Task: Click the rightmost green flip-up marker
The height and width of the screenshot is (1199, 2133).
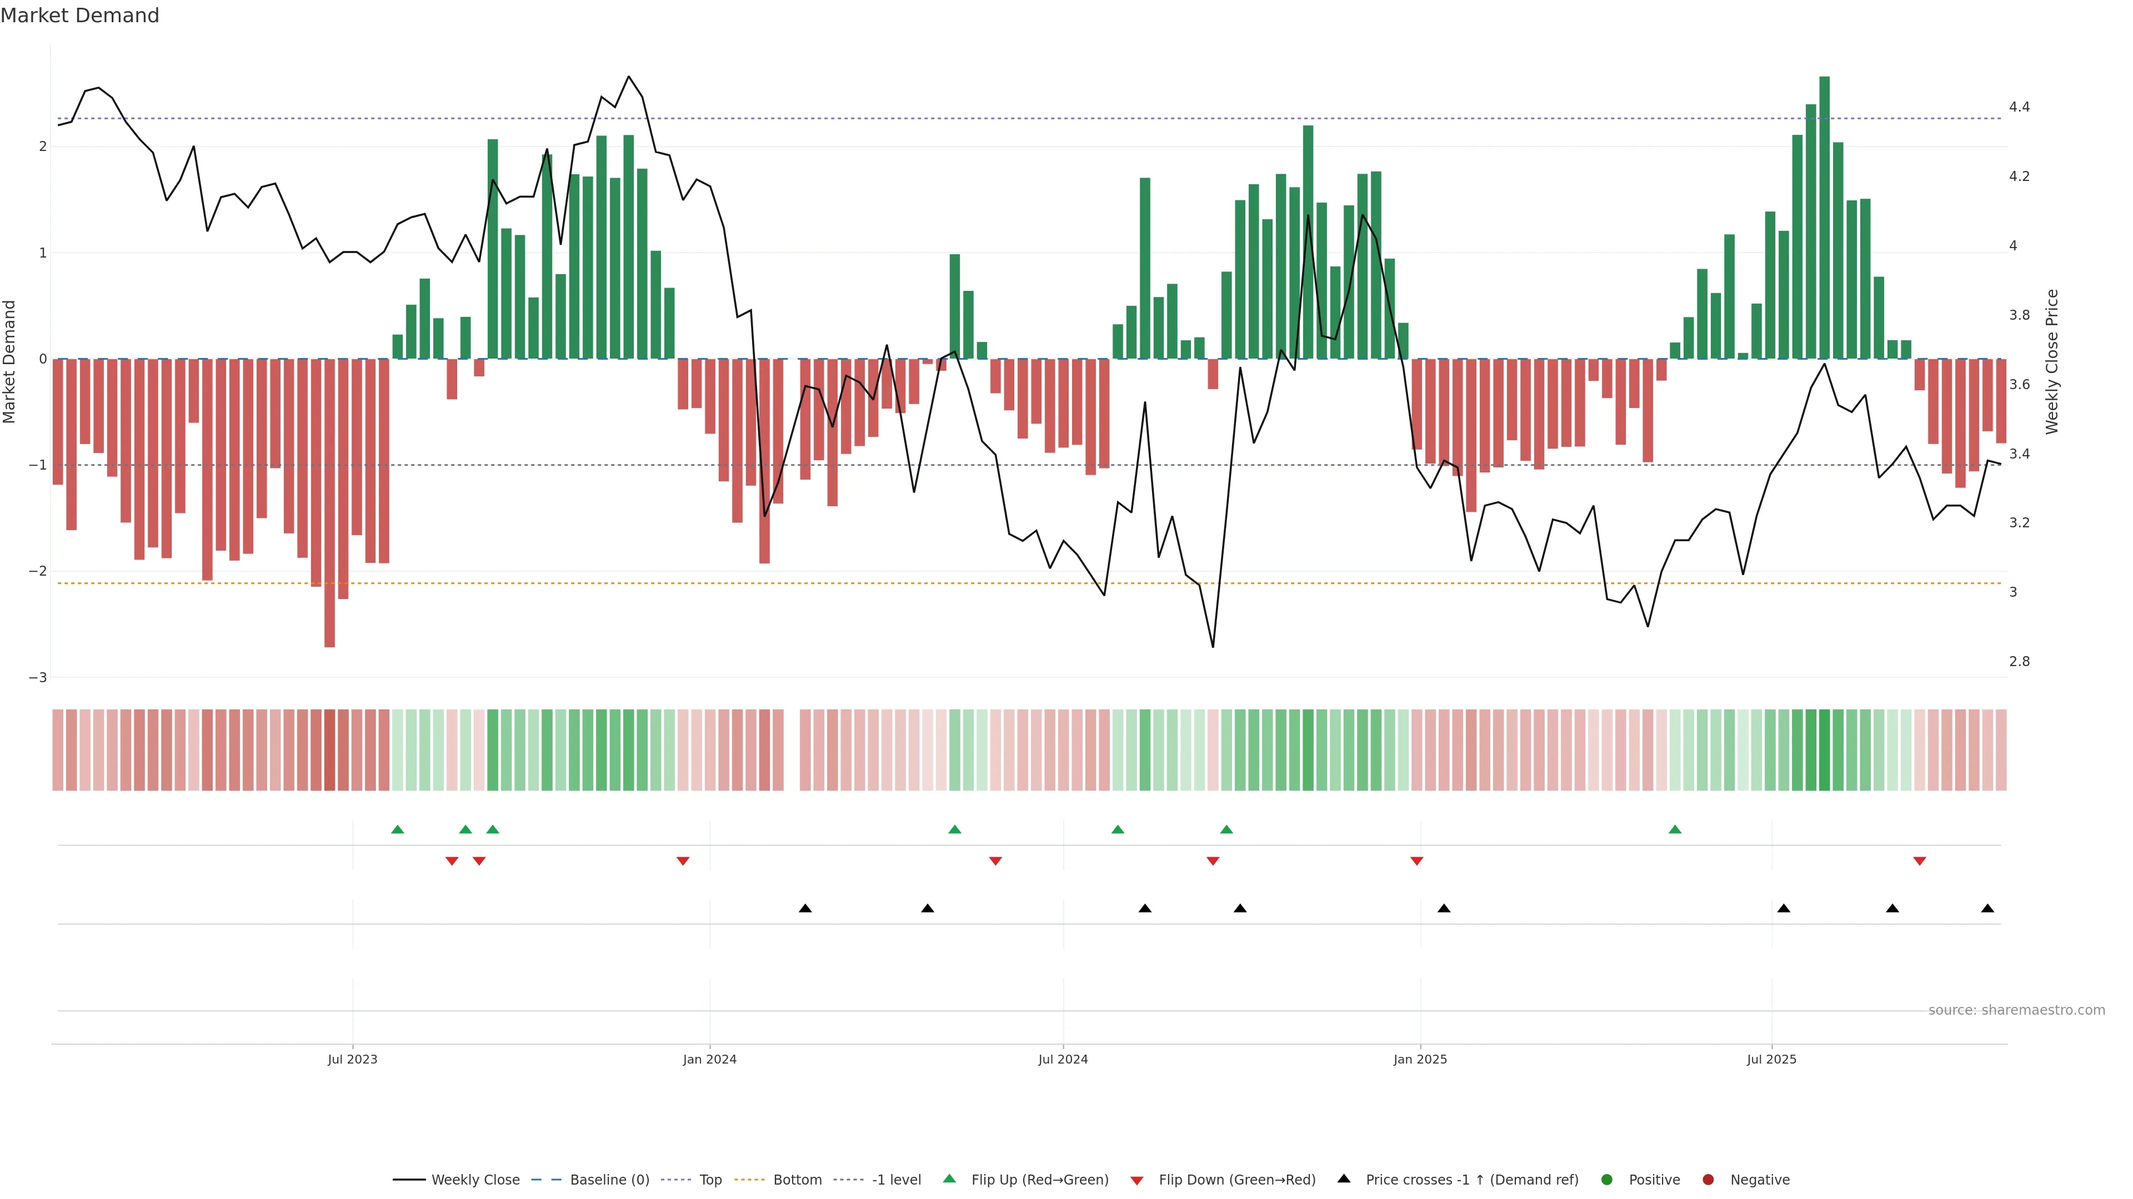Action: (x=1675, y=829)
